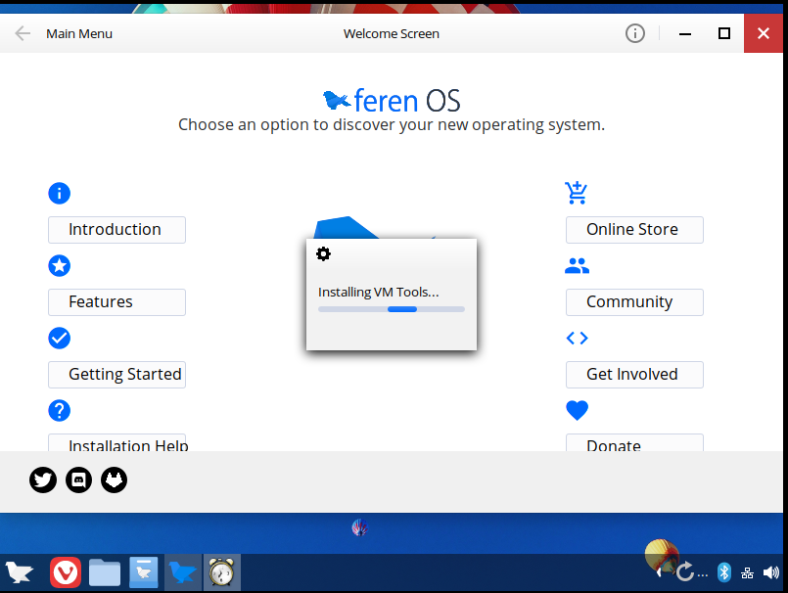Click the network tray icon
The image size is (788, 593).
click(x=748, y=571)
